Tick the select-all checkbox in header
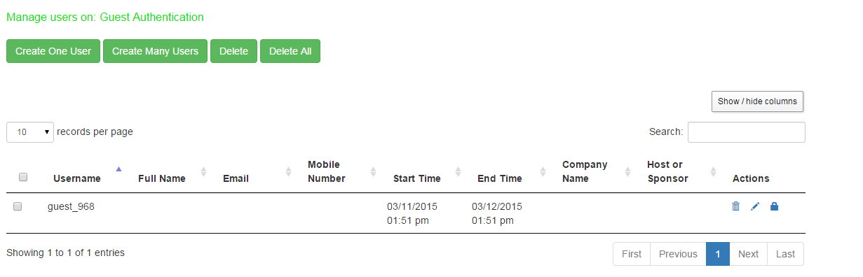This screenshot has height=277, width=863. pos(23,178)
